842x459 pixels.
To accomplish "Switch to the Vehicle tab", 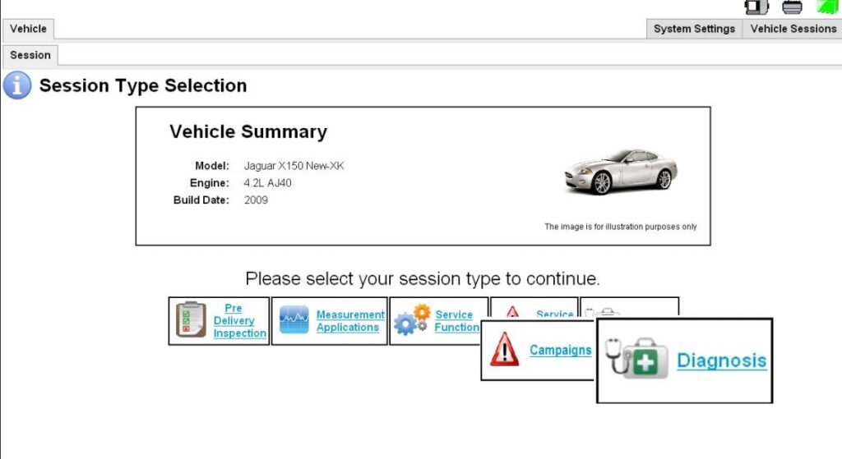I will pos(28,29).
